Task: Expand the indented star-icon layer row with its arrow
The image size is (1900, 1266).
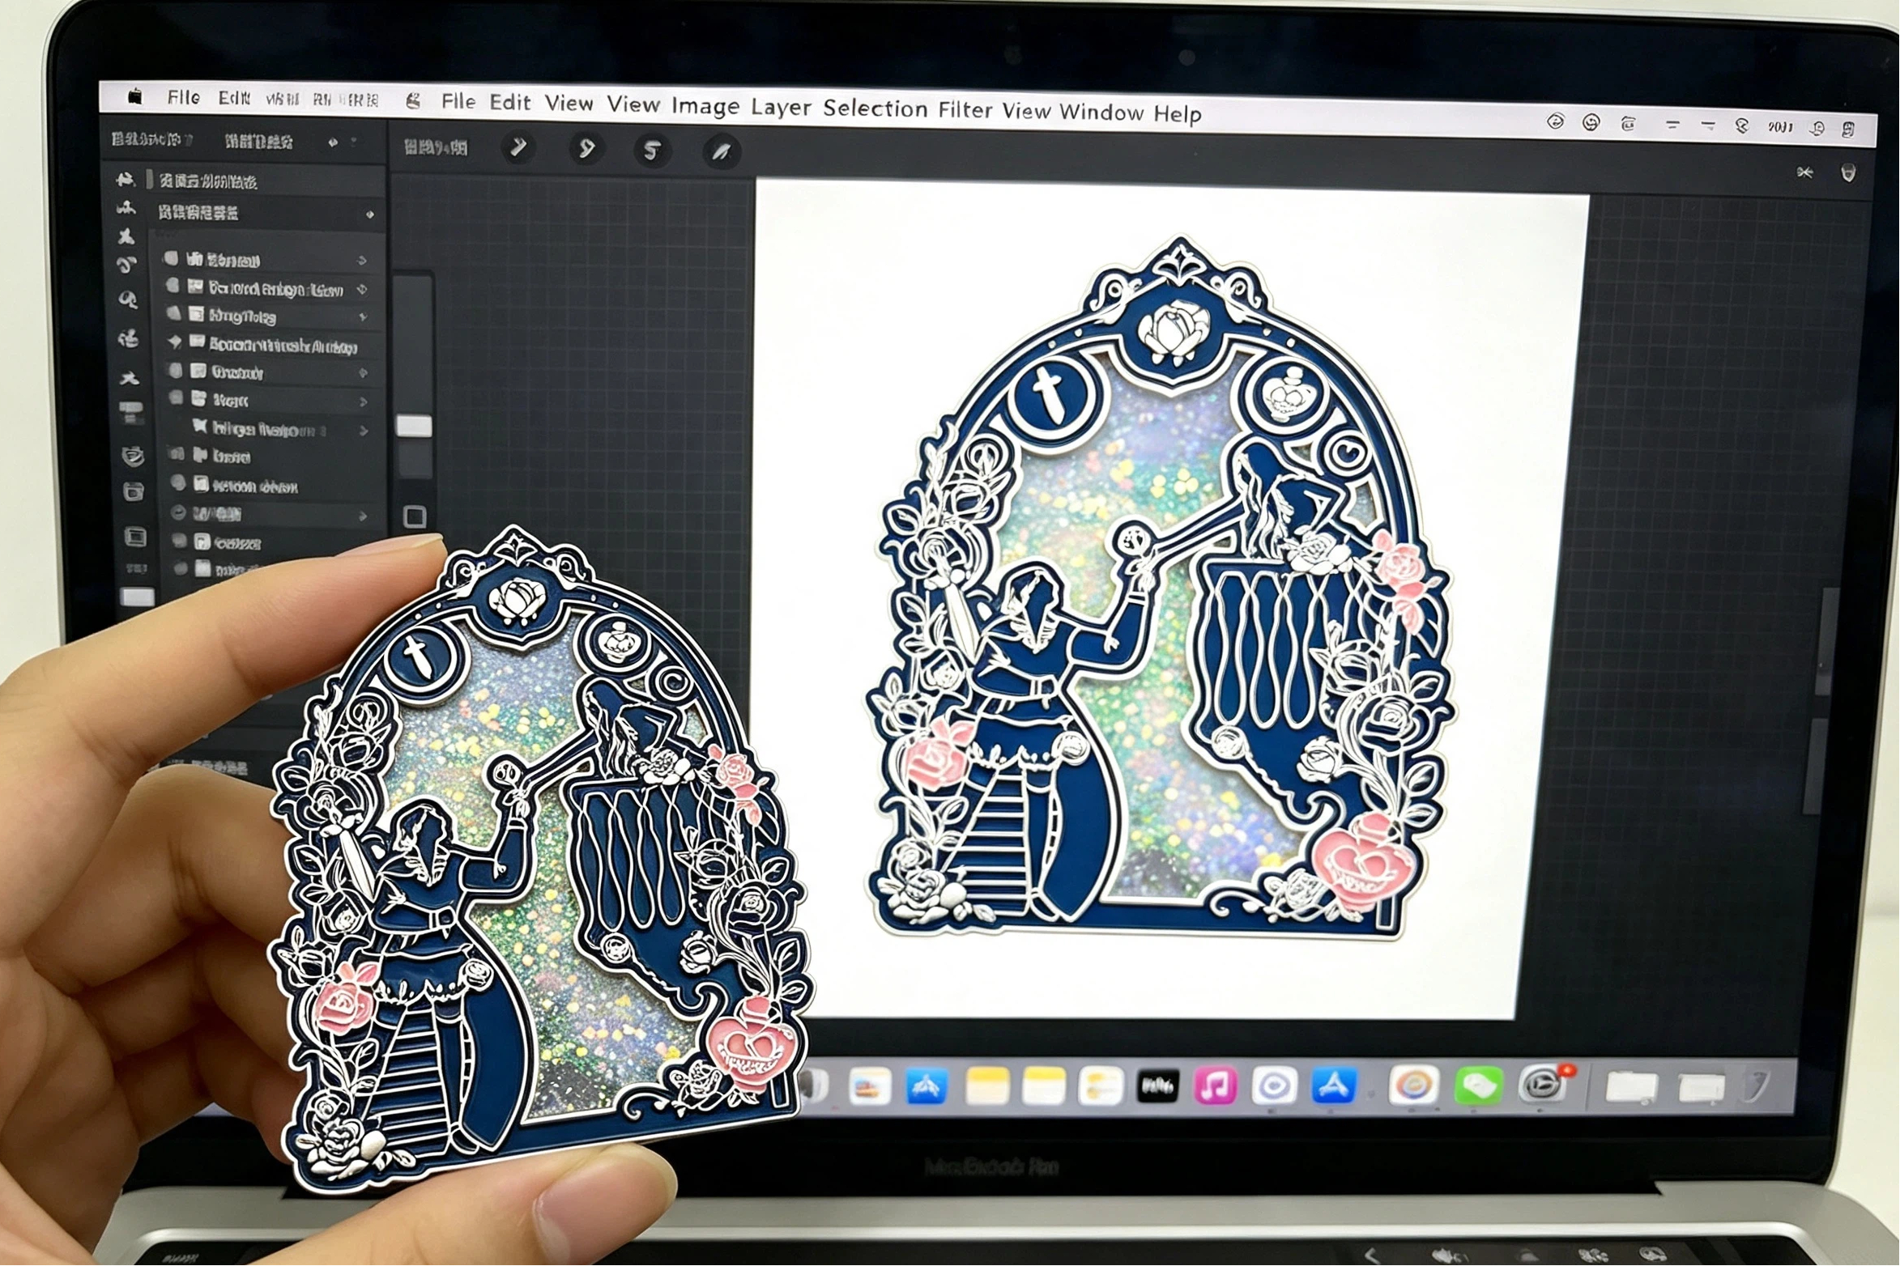Action: point(364,431)
